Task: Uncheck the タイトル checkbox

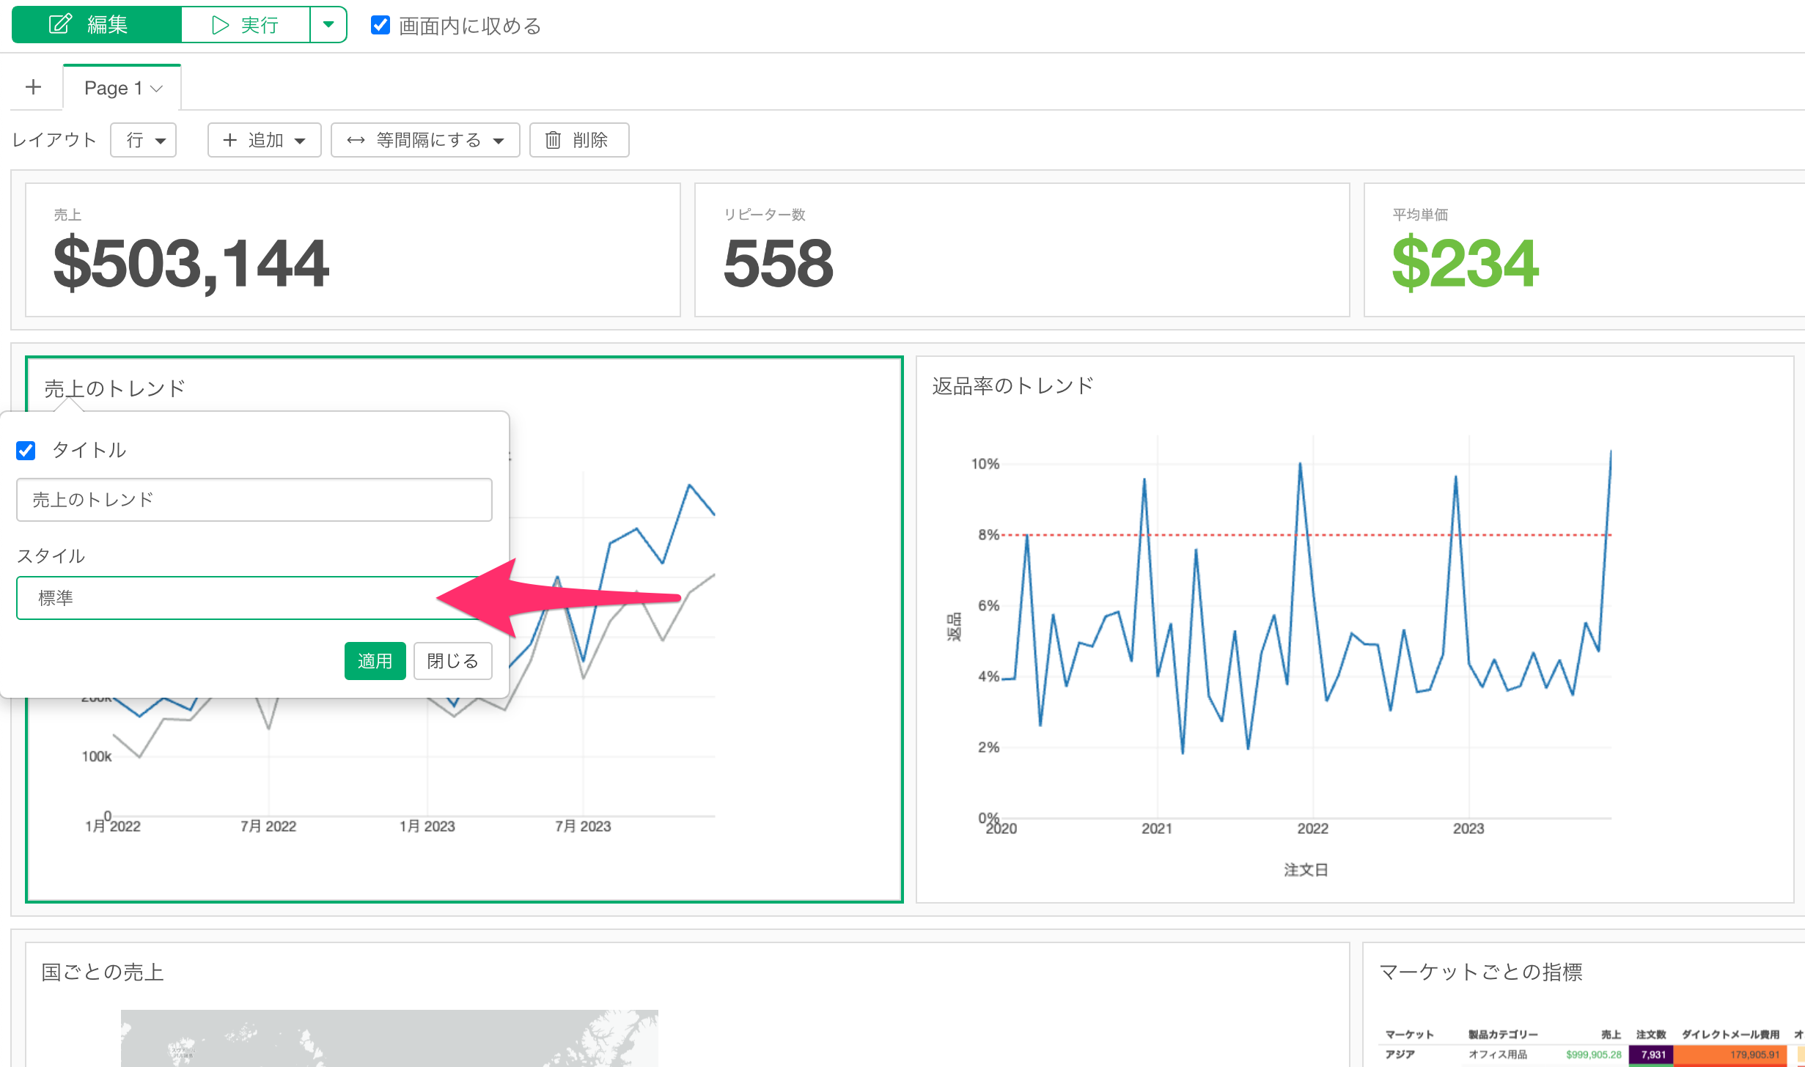Action: pos(26,450)
